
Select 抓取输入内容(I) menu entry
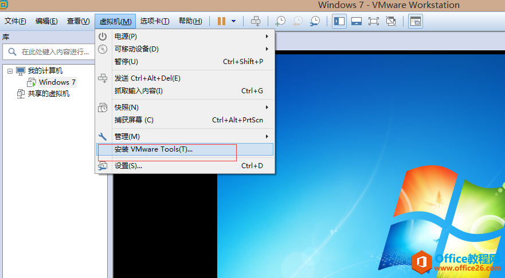185,91
